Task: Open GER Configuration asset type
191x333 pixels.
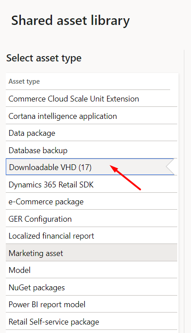Action: [x=92, y=219]
